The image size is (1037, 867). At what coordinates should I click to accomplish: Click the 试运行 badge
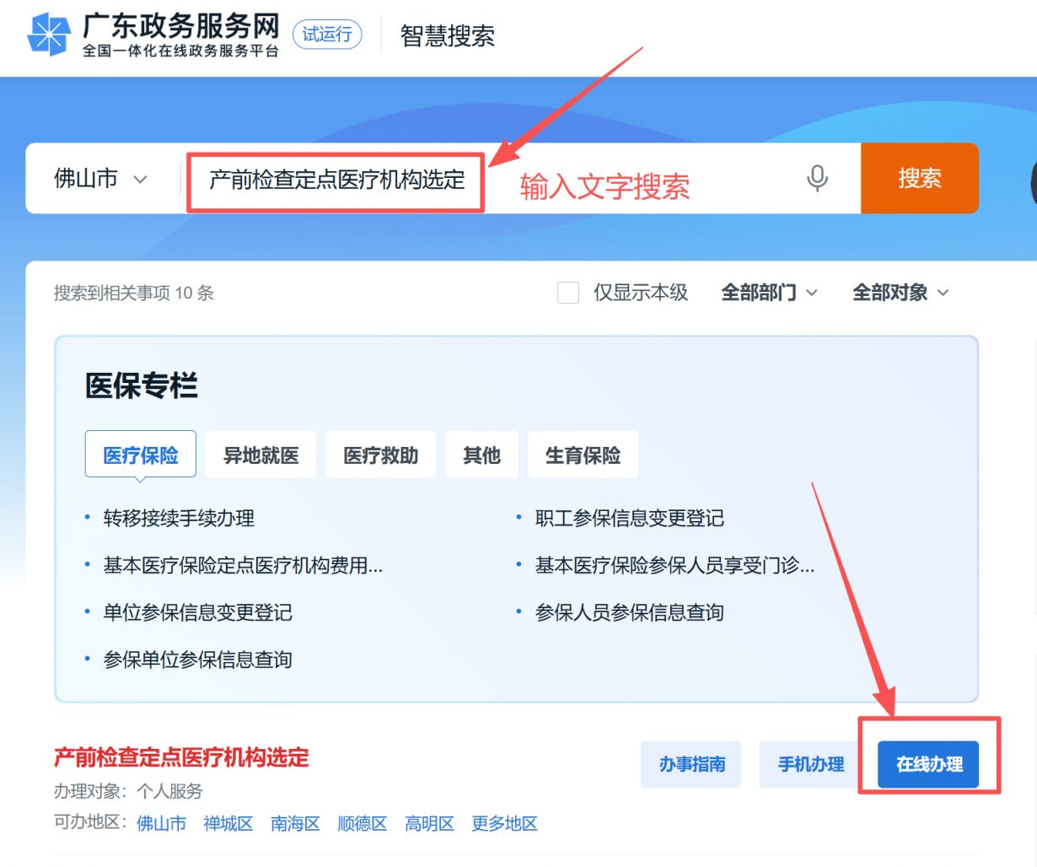(327, 35)
